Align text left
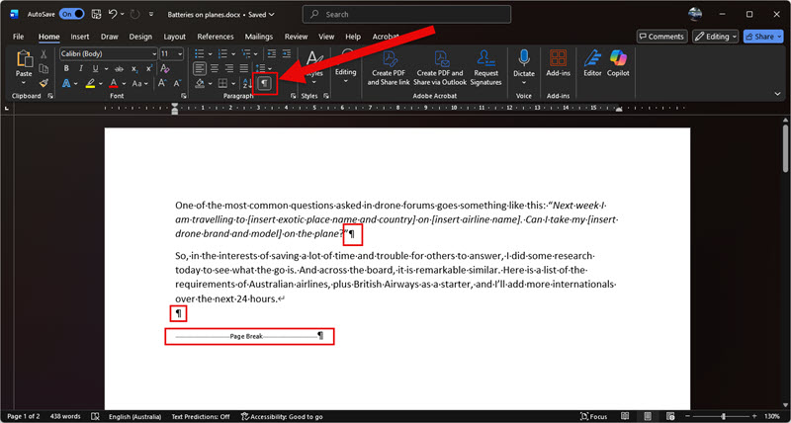 (x=200, y=68)
